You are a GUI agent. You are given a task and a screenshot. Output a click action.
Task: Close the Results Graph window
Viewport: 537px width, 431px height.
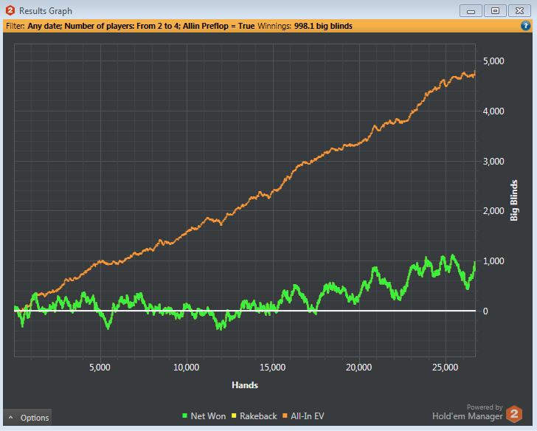tap(519, 11)
